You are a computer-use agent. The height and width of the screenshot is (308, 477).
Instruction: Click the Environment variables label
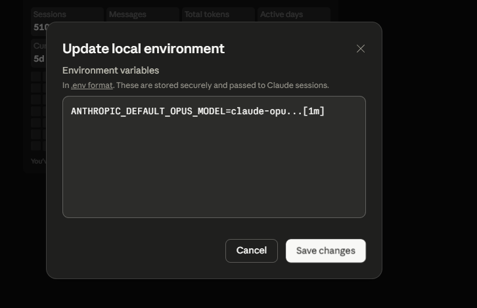[111, 70]
